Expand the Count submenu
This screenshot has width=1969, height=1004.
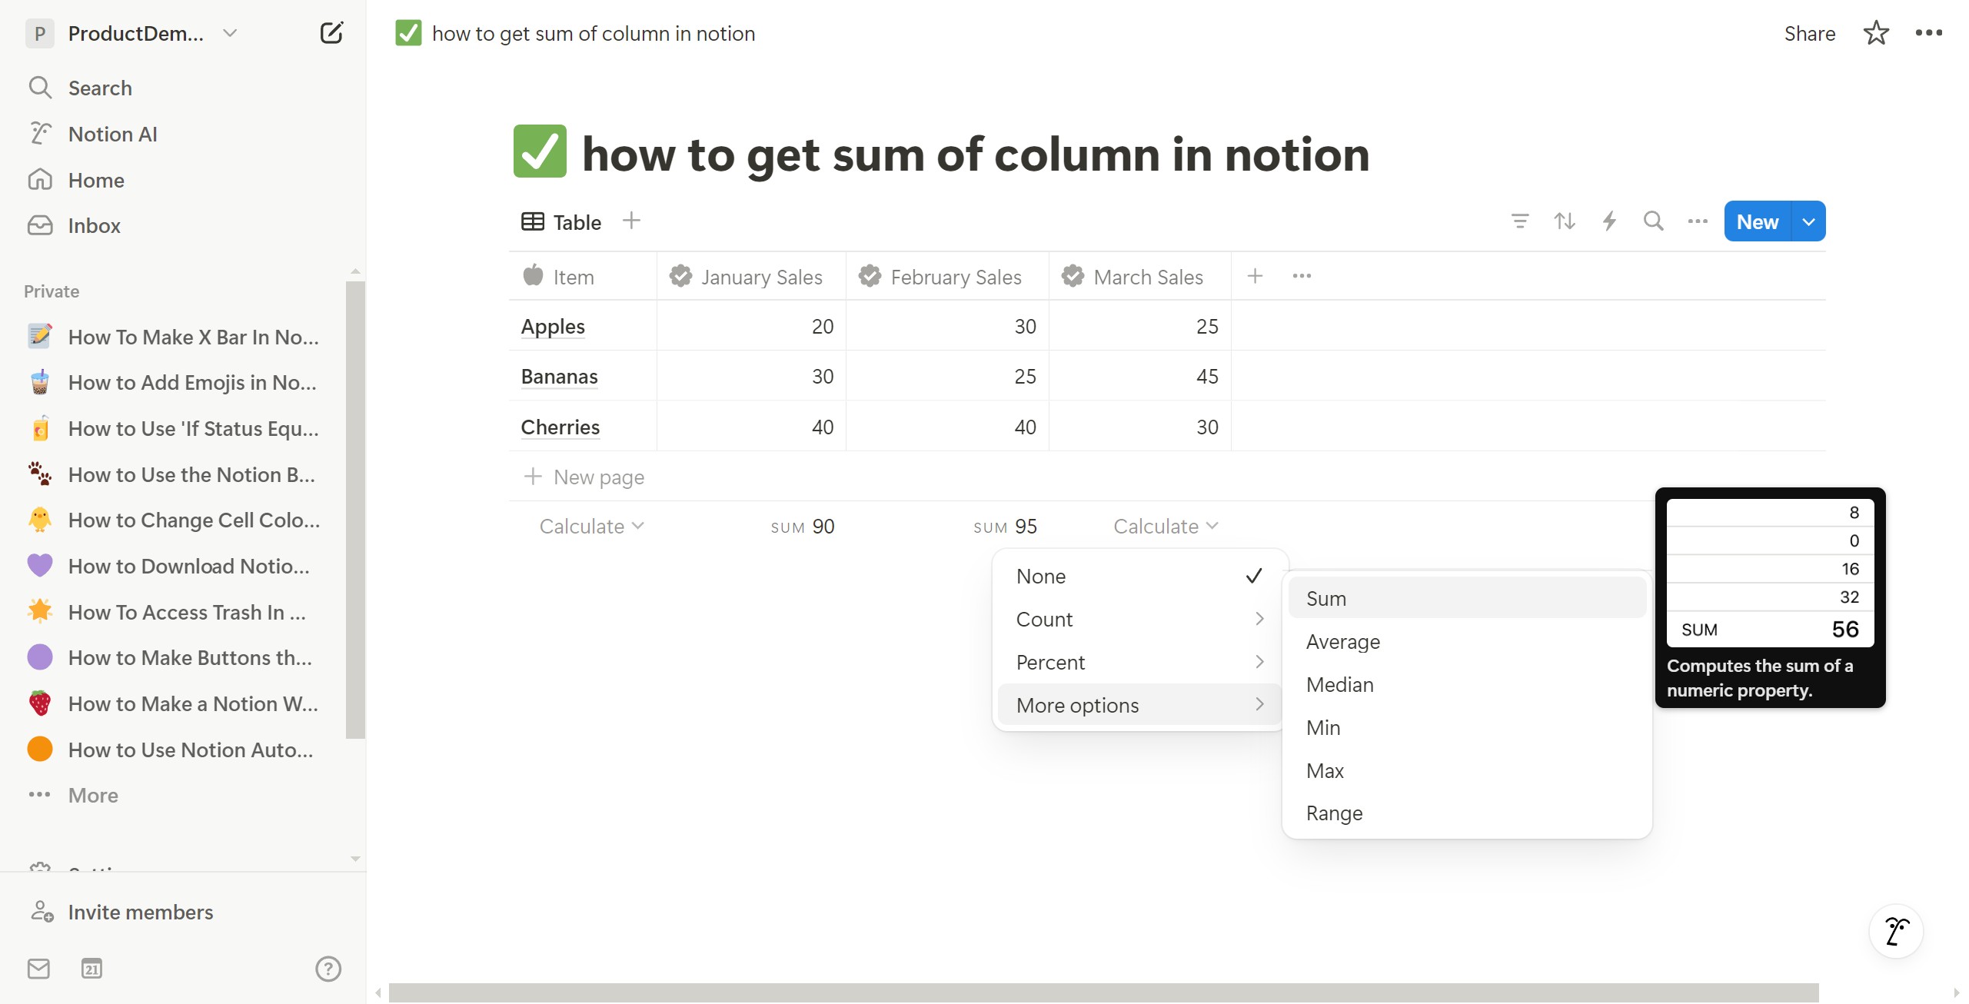1139,619
